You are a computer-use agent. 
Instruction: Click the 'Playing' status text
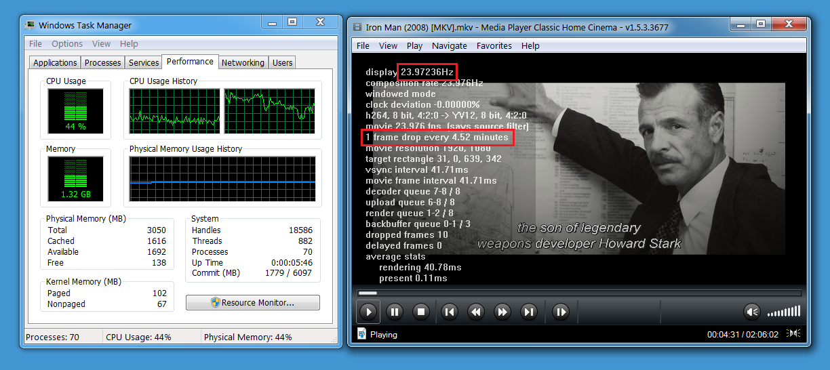point(384,334)
